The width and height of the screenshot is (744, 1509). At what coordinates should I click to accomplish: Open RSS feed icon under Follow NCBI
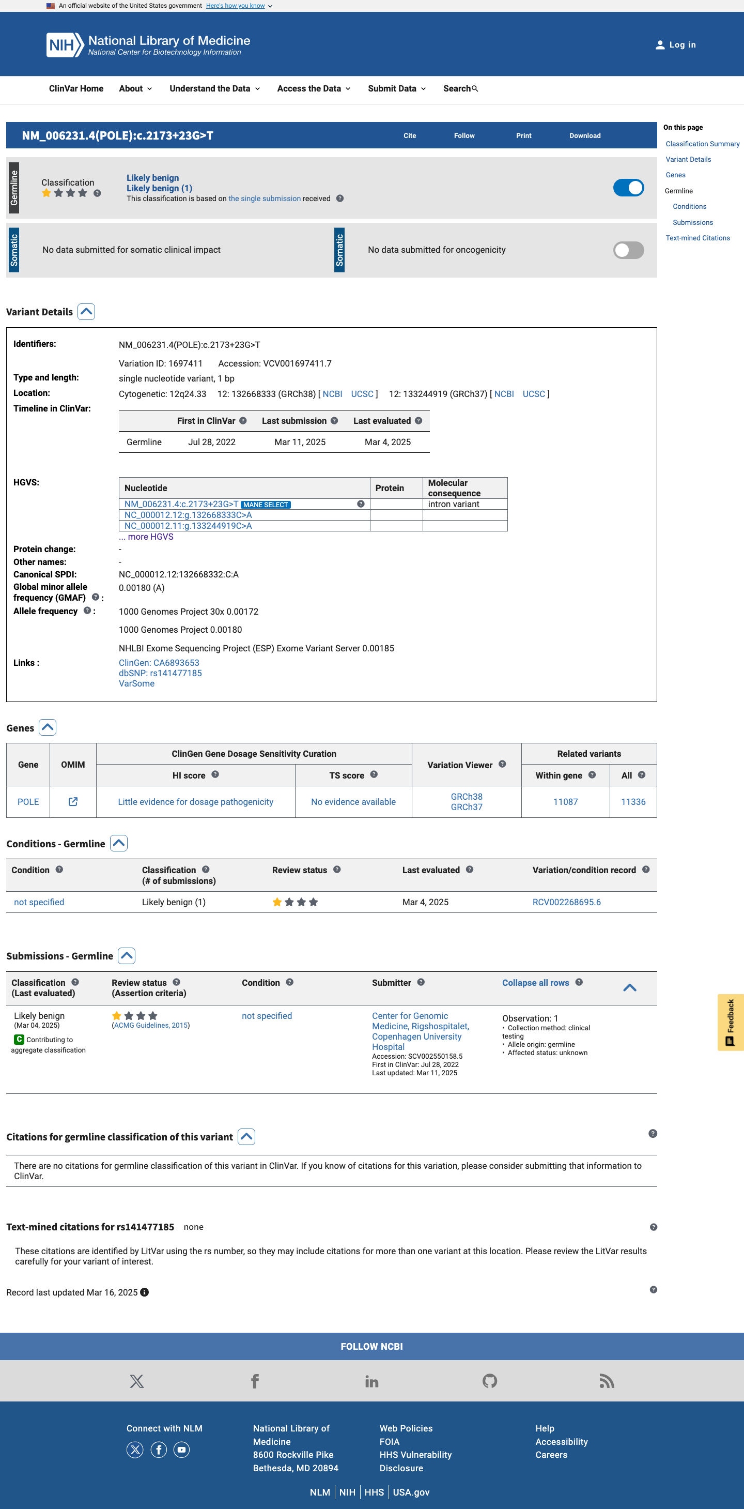click(x=607, y=1381)
